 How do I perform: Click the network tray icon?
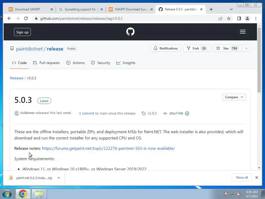(x=233, y=194)
